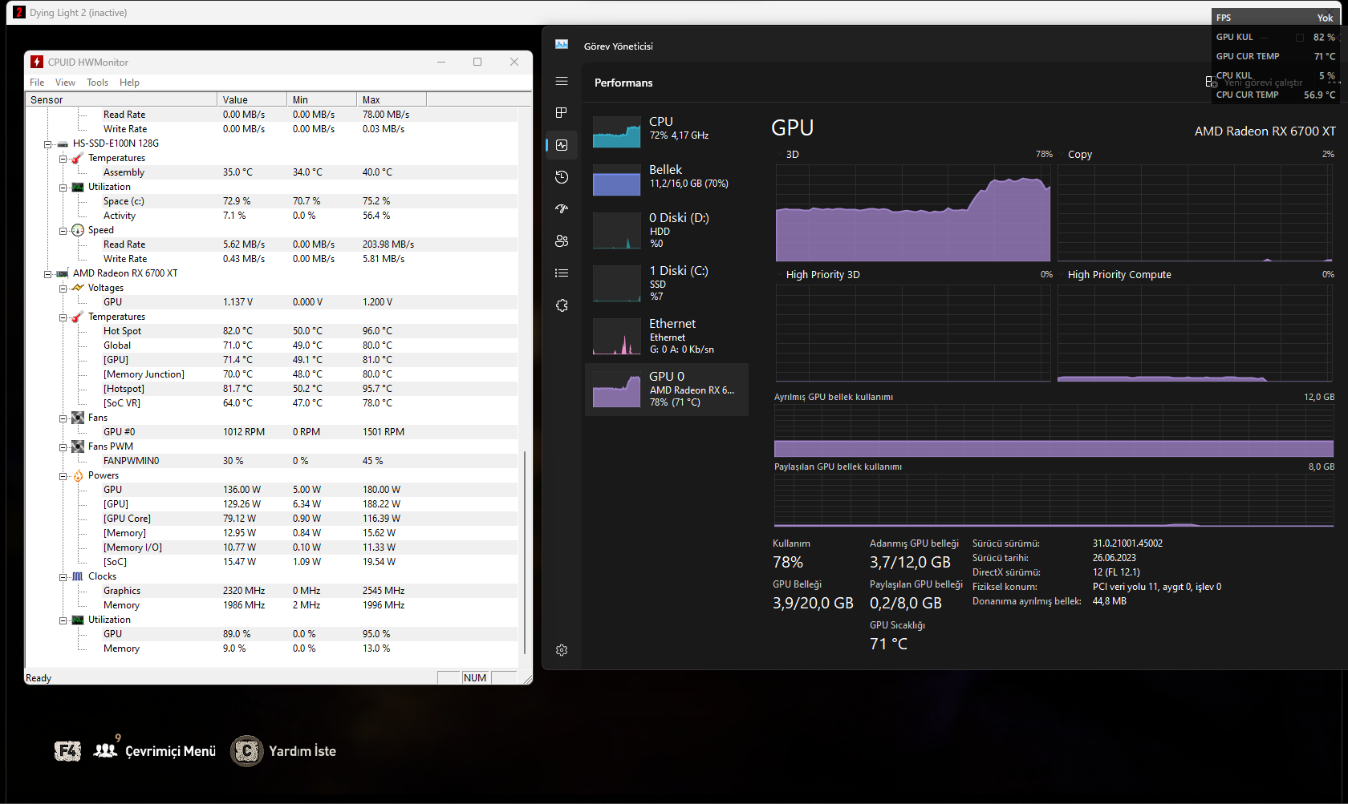Open the Processes page icon in Task Manager

coord(562,113)
